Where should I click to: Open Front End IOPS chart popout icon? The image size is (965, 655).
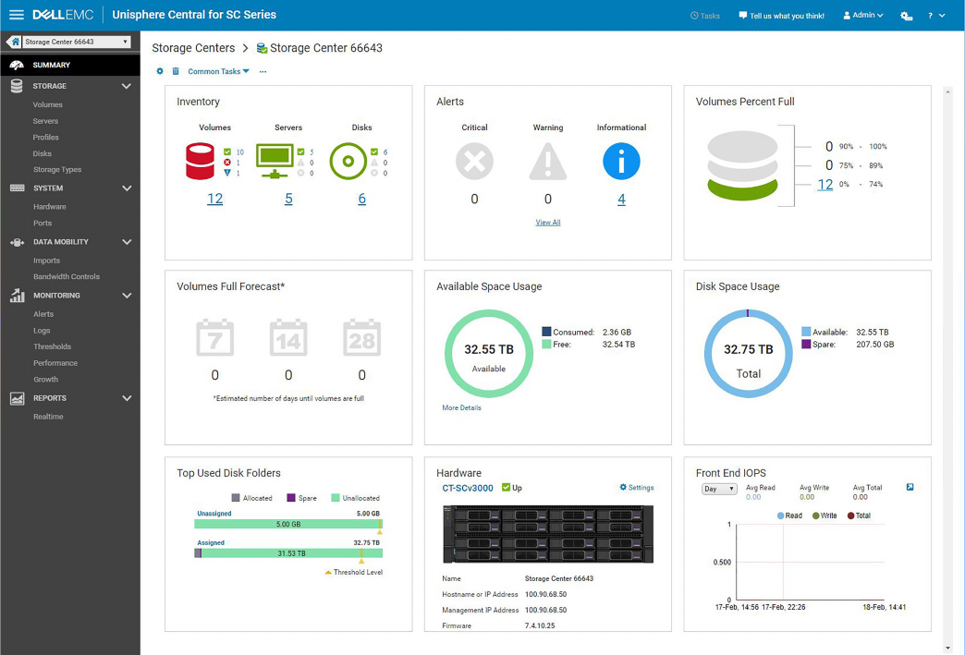pos(910,488)
